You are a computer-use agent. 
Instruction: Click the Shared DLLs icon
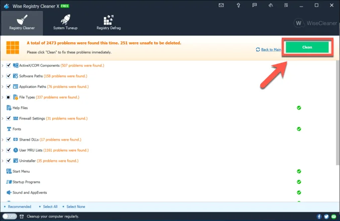click(x=16, y=140)
